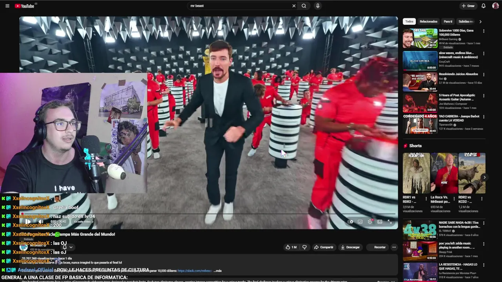Open options menu for YAO CABRERA video
This screenshot has height=282, width=502.
pyautogui.click(x=484, y=117)
